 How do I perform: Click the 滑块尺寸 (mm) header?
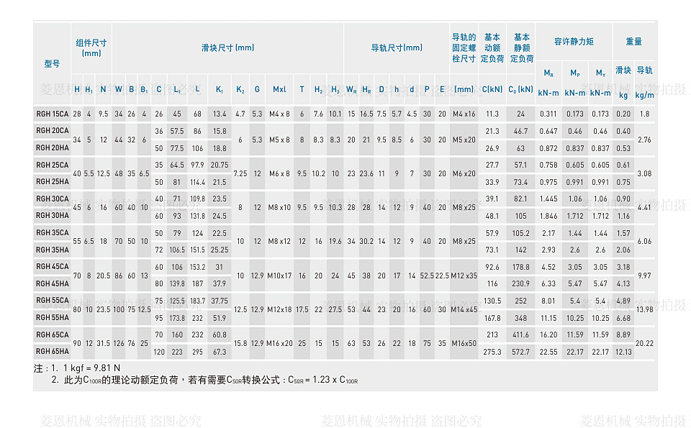227,48
